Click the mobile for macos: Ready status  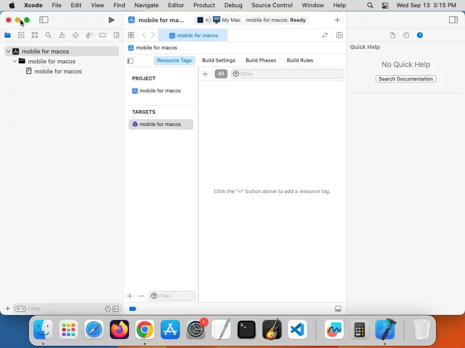pos(276,20)
